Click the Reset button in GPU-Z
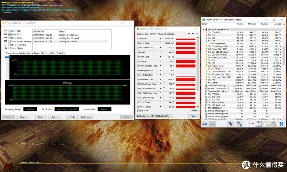Viewport: 287px width, 172px height. point(194,111)
